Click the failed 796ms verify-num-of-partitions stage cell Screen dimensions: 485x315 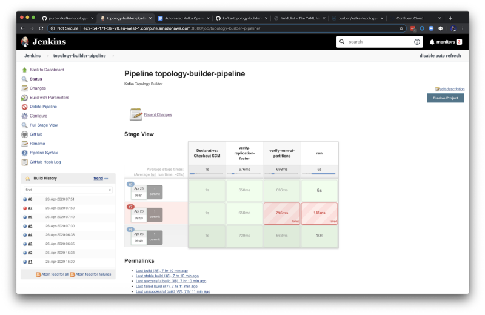[281, 213]
